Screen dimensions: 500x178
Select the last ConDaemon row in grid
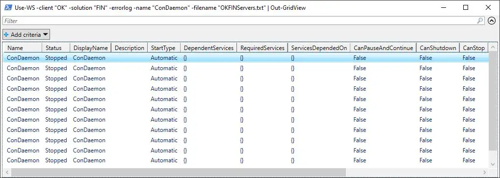[x=246, y=160]
